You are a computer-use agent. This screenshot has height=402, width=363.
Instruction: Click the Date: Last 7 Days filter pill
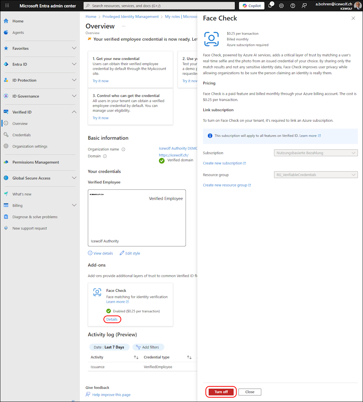coord(109,347)
